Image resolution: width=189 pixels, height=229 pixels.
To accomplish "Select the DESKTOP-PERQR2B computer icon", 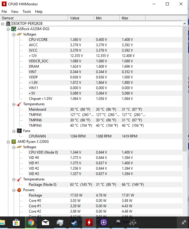I will point(8,24).
